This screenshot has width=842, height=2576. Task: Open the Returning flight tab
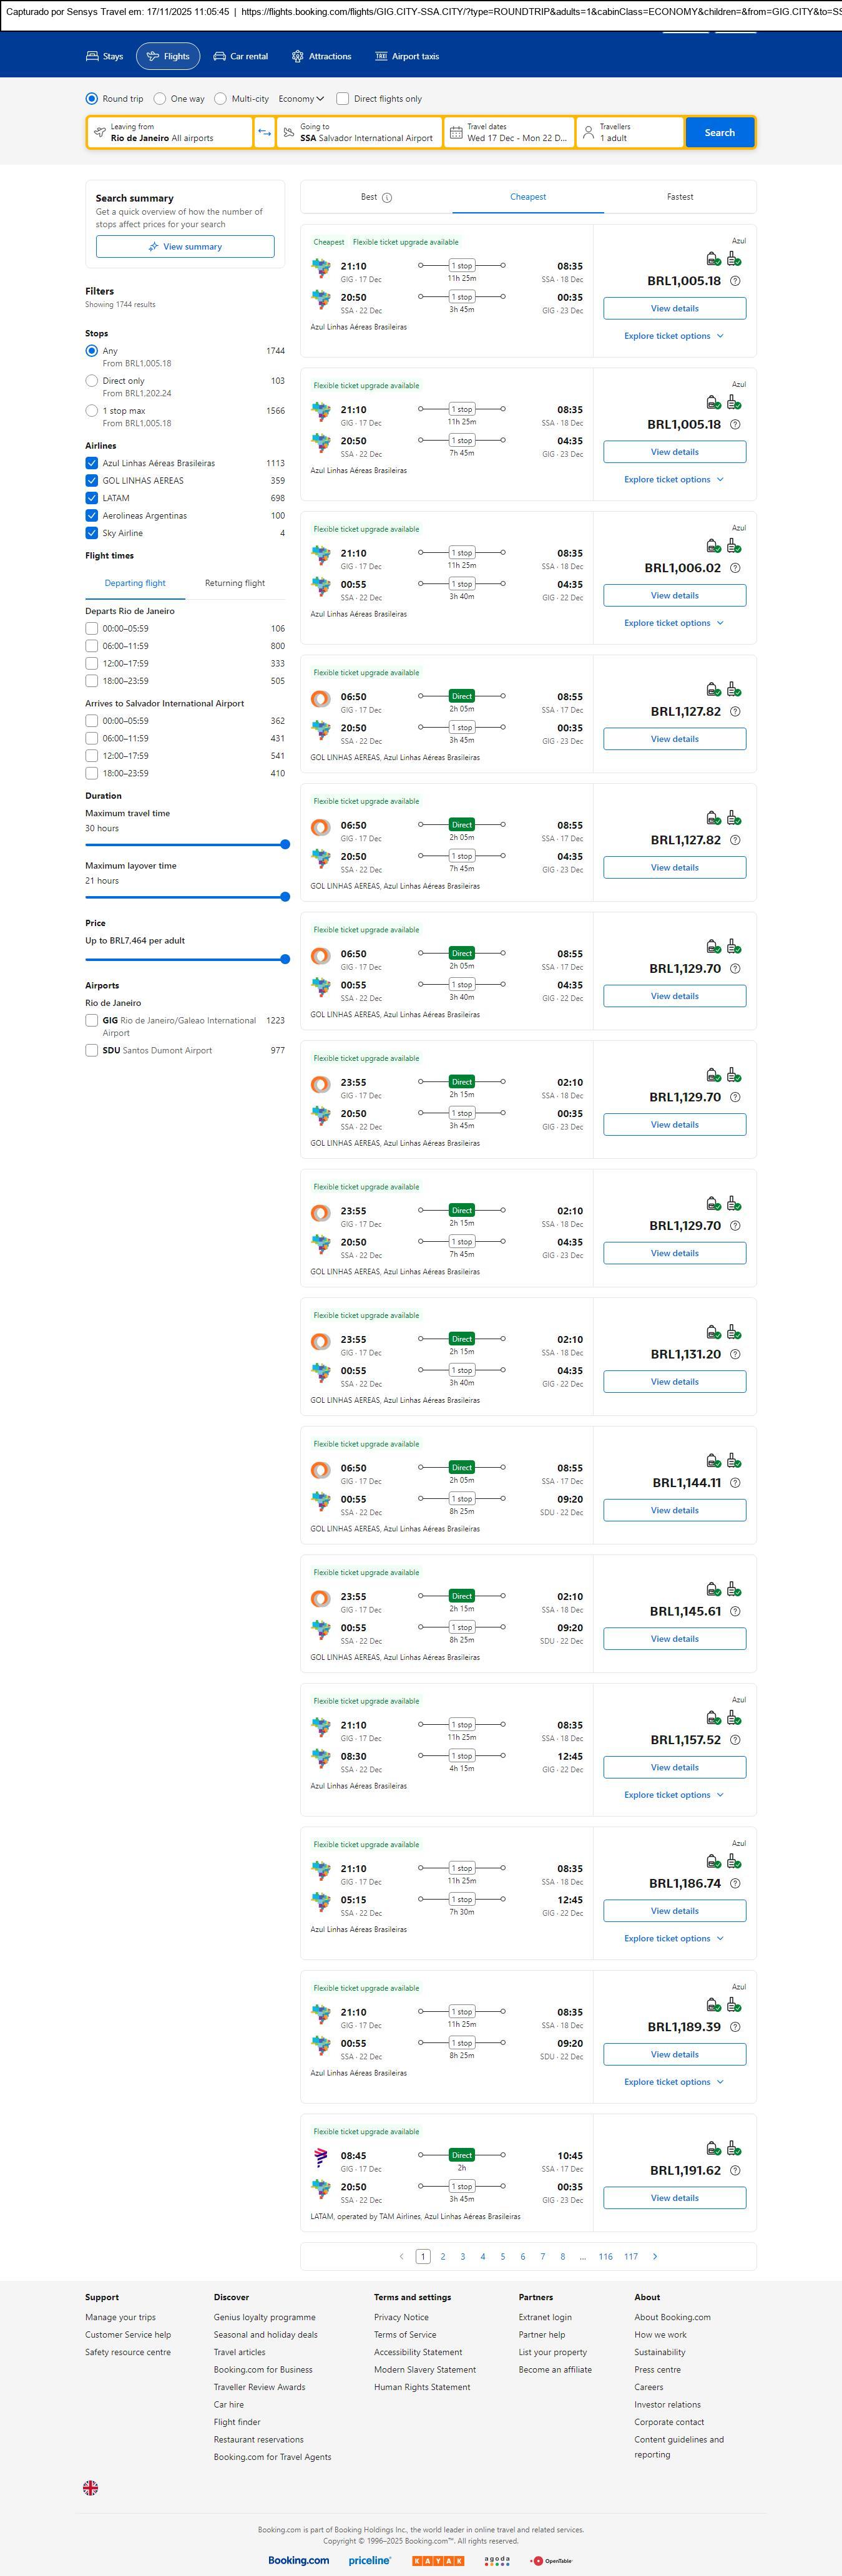(235, 583)
